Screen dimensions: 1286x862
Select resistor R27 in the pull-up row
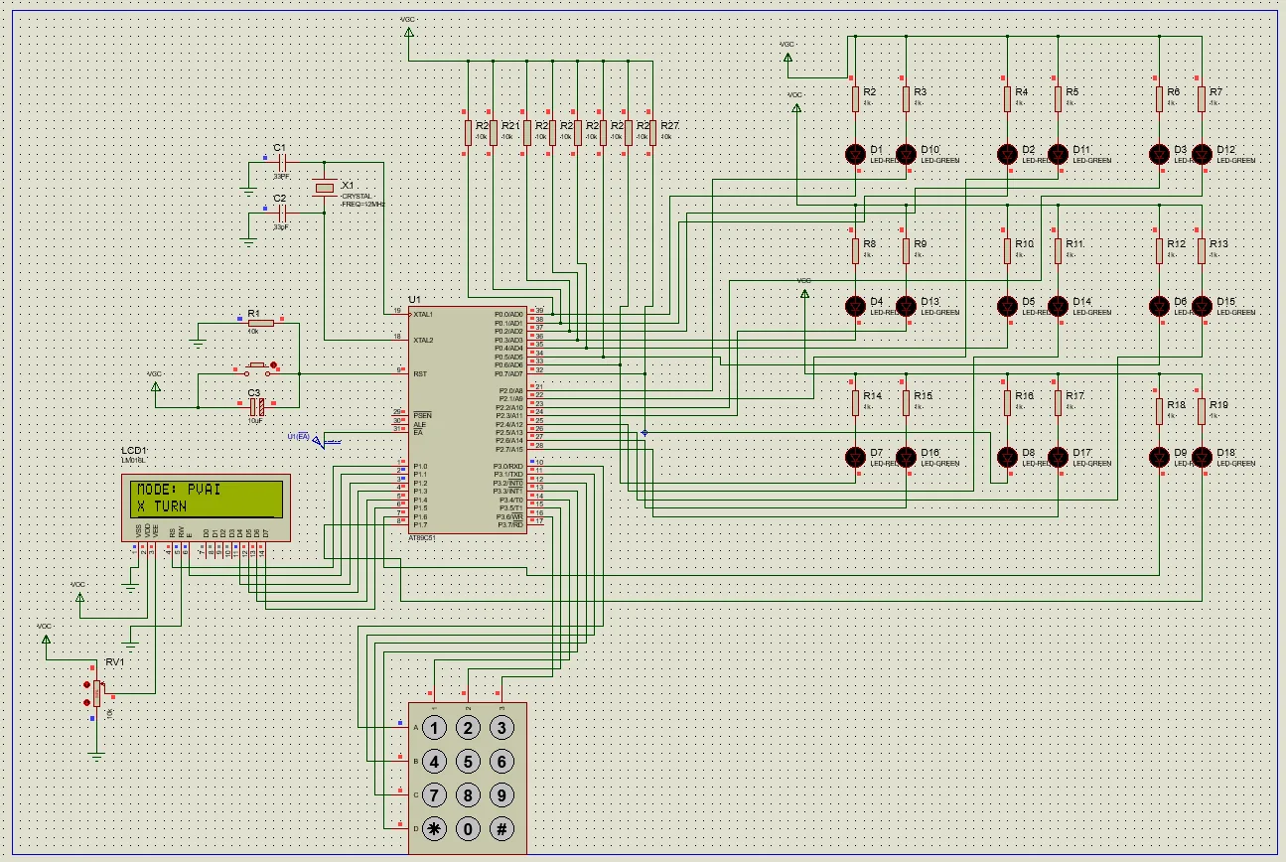(x=652, y=132)
